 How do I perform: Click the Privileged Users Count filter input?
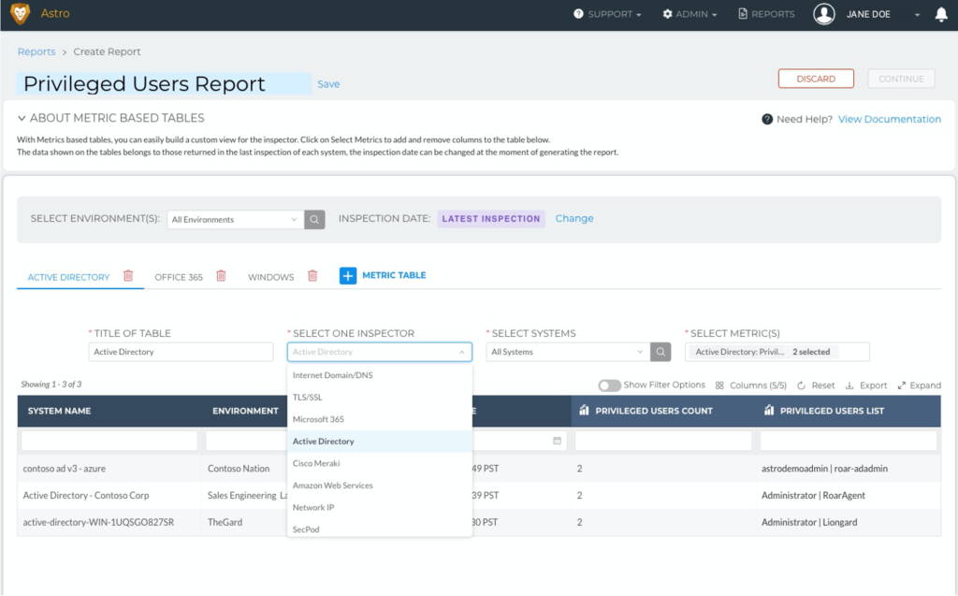(x=663, y=441)
